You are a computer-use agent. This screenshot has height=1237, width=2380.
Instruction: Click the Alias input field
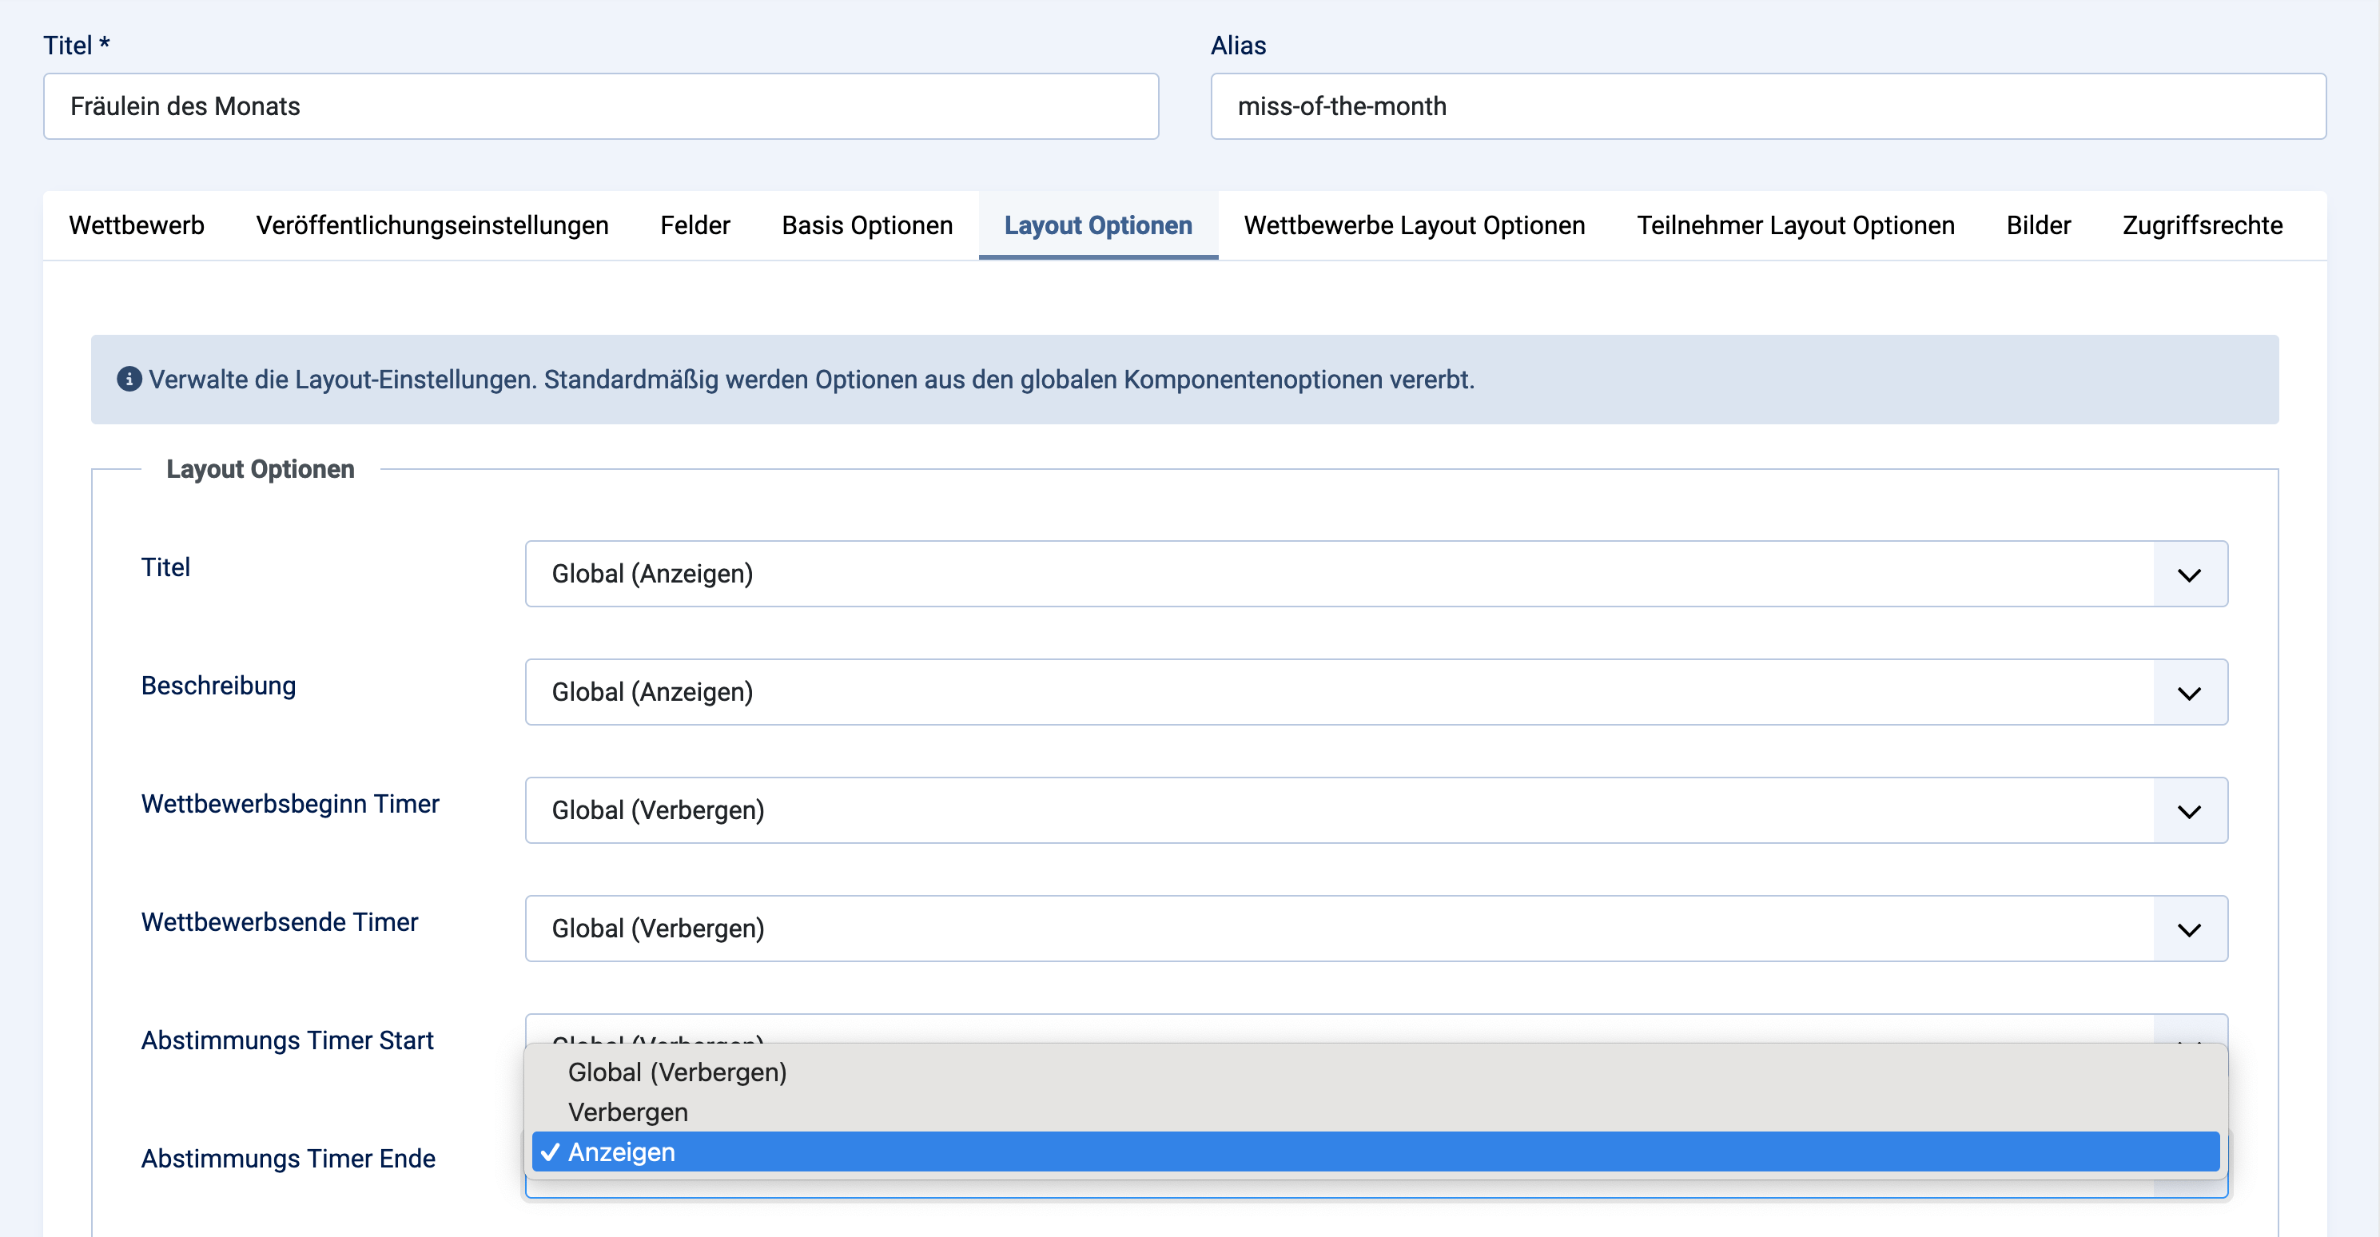pos(1768,106)
